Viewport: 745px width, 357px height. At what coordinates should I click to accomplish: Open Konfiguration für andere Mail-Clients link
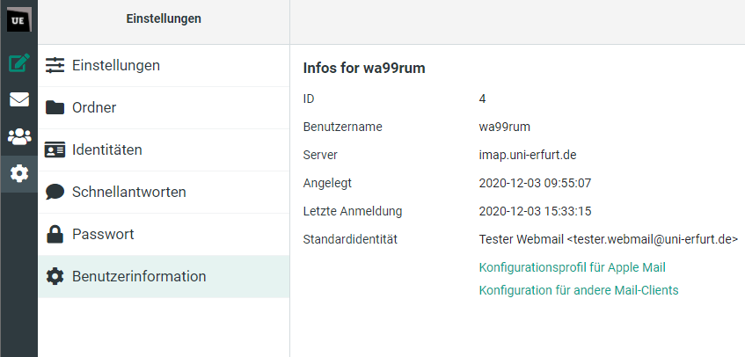(x=578, y=290)
